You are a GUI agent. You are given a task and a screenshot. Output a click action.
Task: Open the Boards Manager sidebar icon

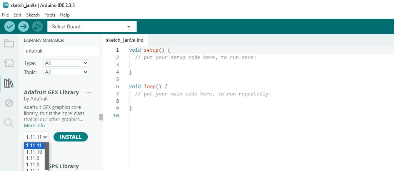tap(9, 63)
